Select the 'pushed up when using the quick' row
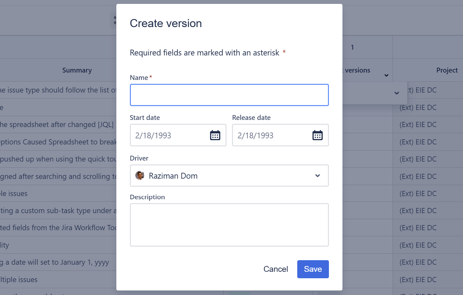The height and width of the screenshot is (295, 463). click(x=58, y=159)
